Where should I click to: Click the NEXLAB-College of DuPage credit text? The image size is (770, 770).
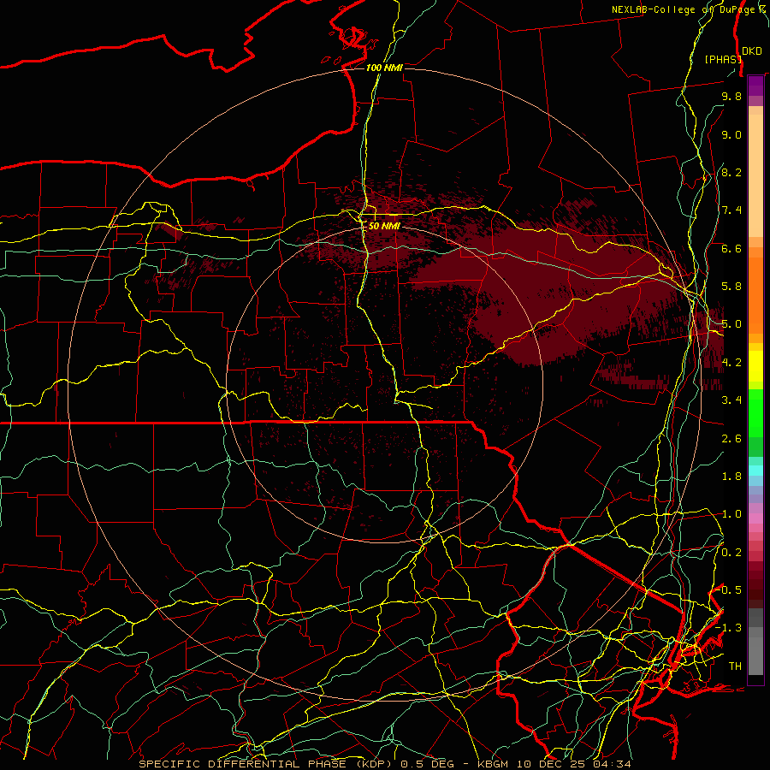coord(683,9)
